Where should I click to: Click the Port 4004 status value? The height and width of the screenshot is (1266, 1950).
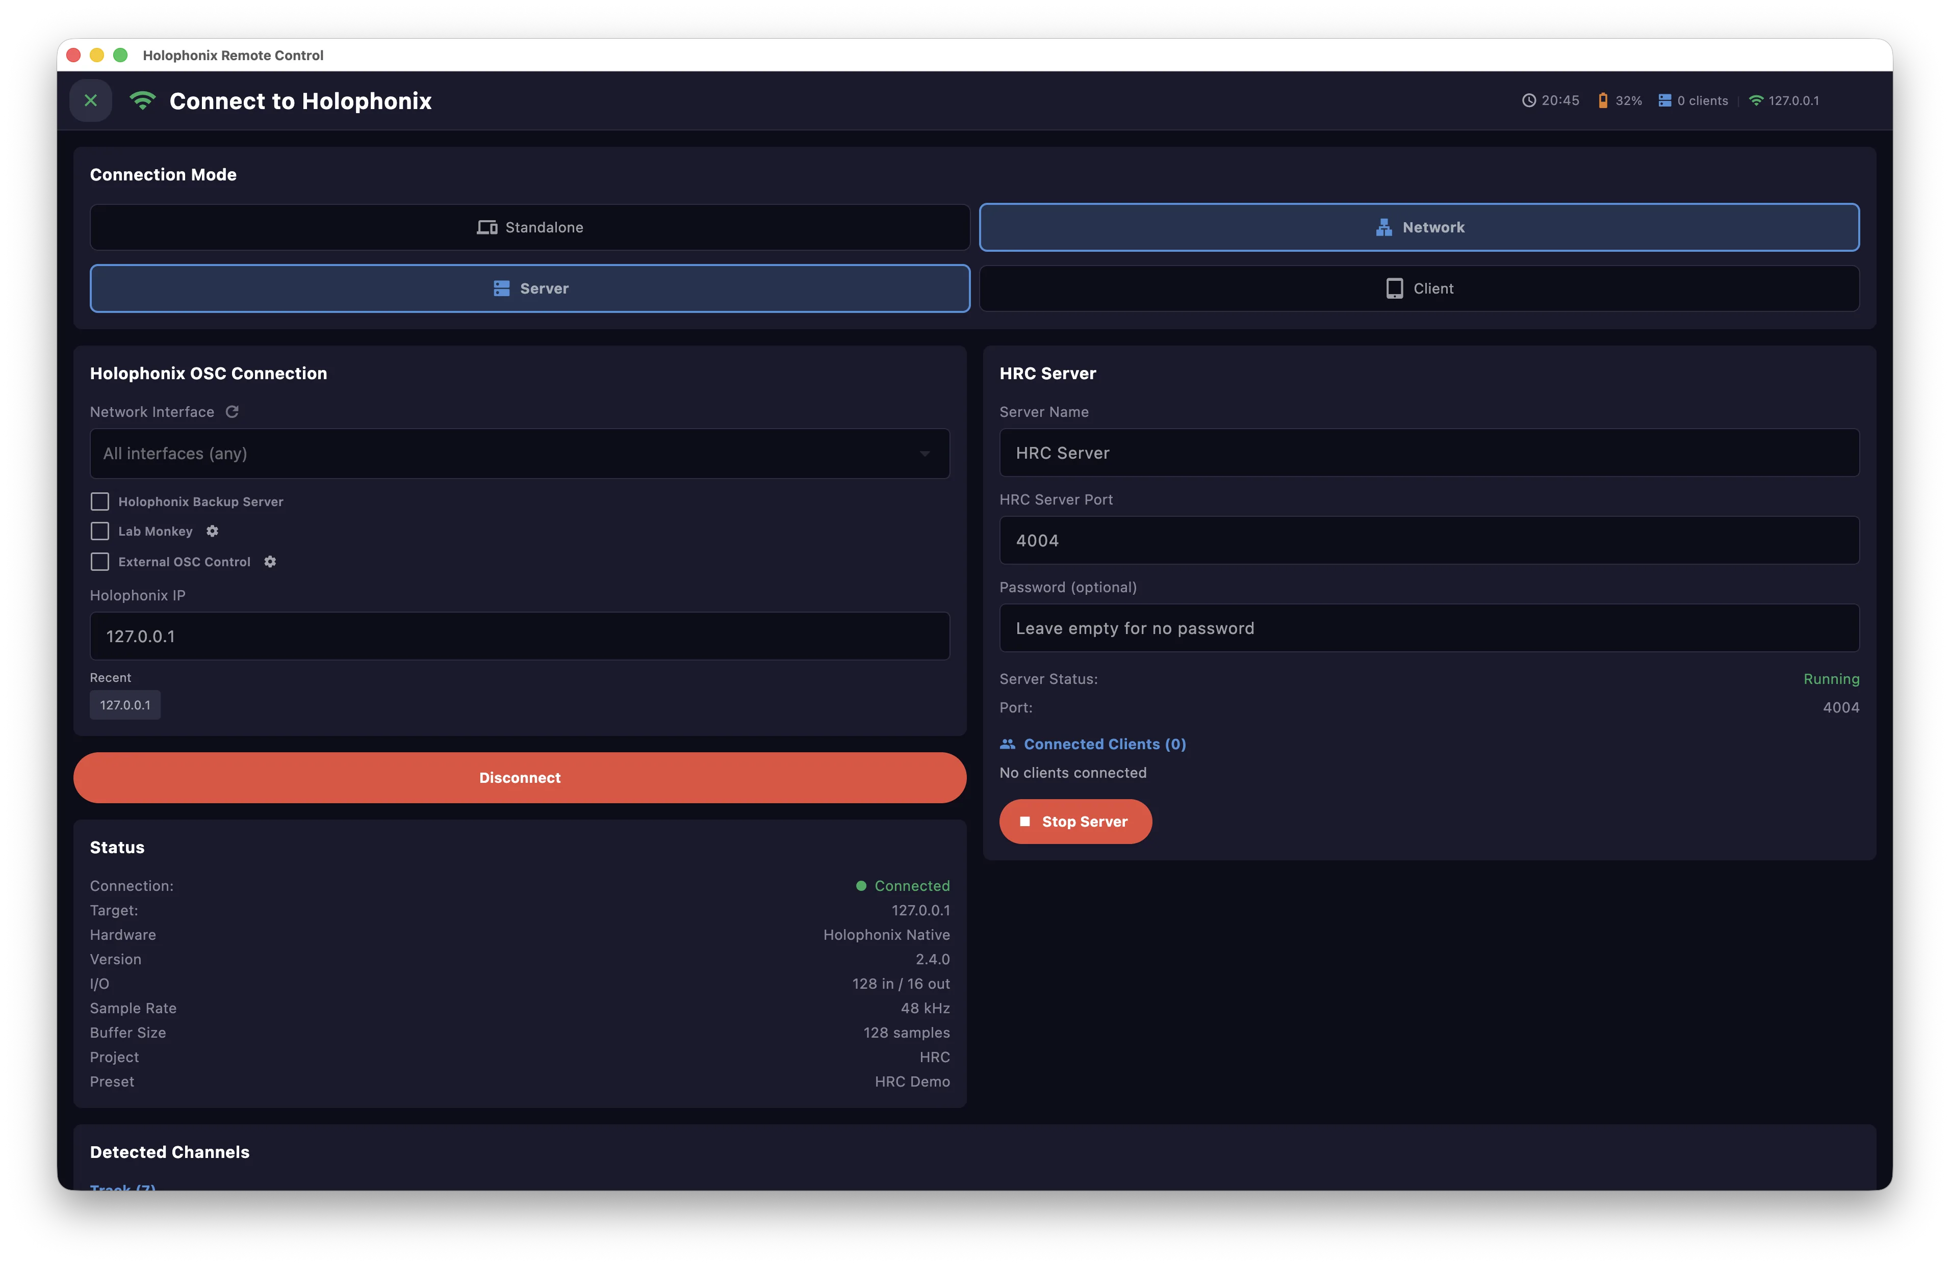(1840, 707)
